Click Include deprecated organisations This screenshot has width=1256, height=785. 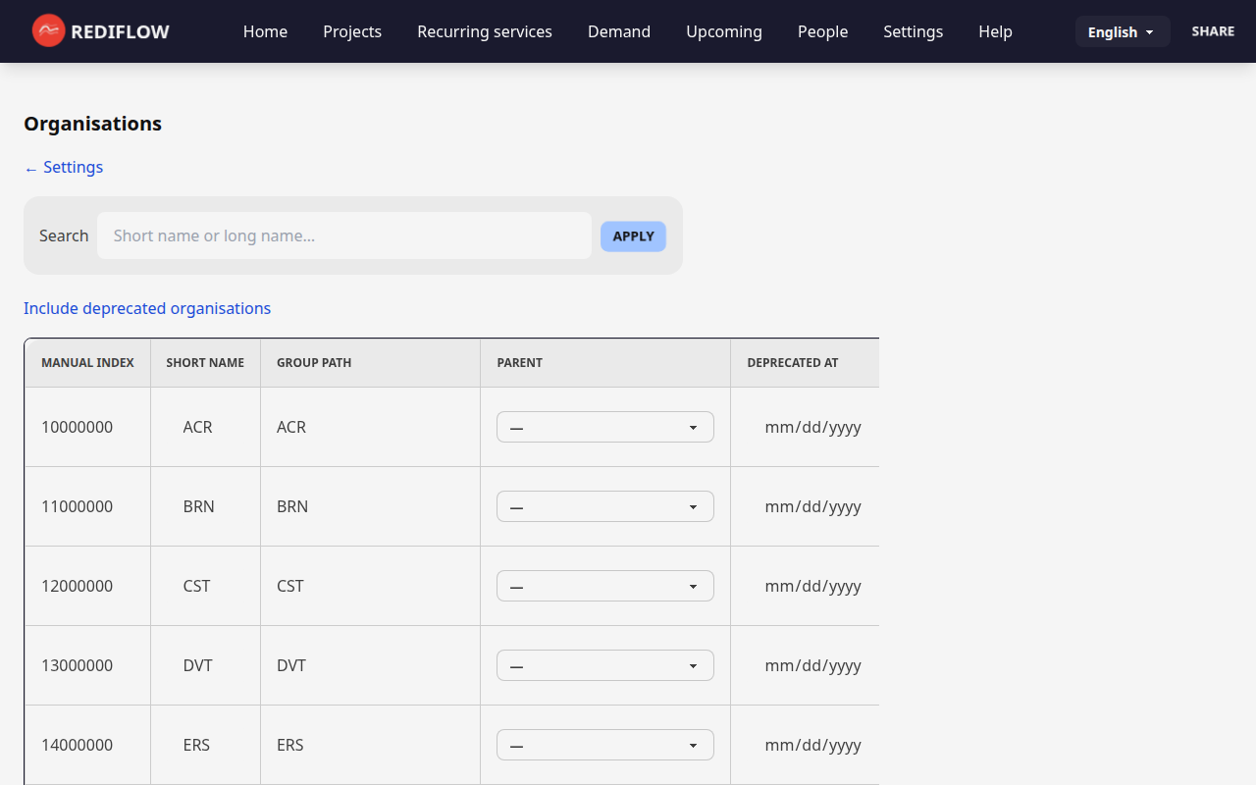tap(147, 308)
